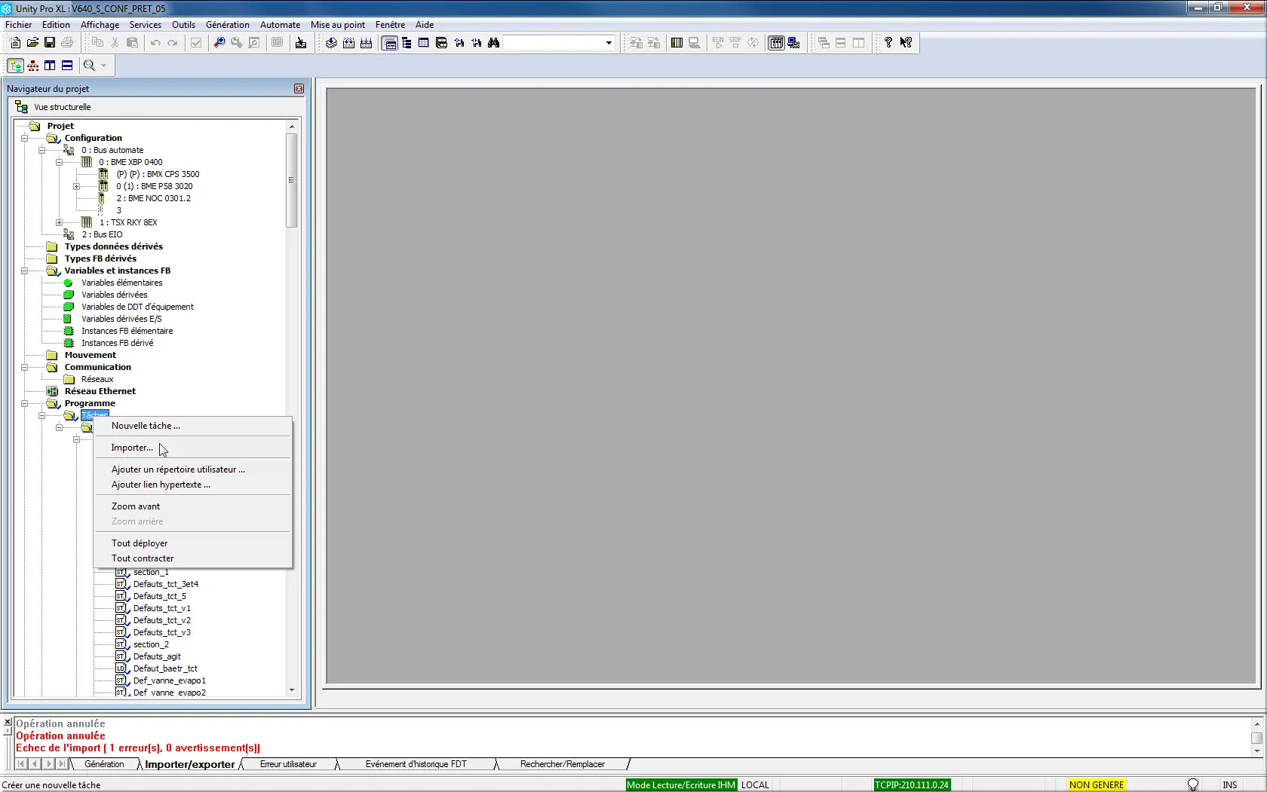Click the Rebuild all project icon
Viewport: 1267px width, 792px height.
366,43
